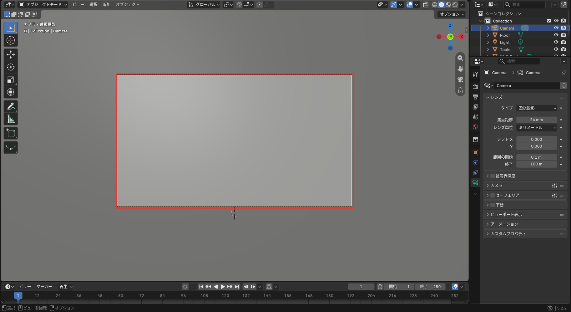Disable rendering for the Light object
This screenshot has width=571, height=312.
[x=563, y=42]
